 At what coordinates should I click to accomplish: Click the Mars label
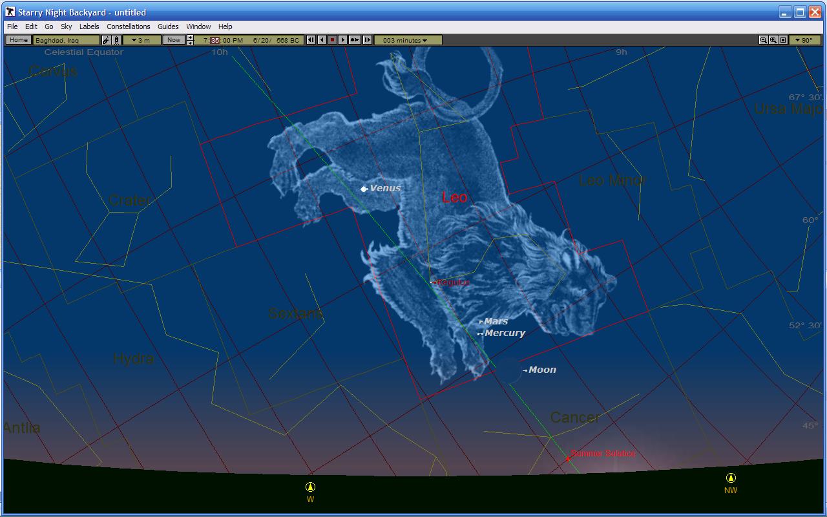click(x=496, y=321)
